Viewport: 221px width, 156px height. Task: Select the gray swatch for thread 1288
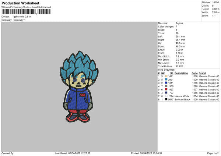pyautogui.click(x=166, y=86)
